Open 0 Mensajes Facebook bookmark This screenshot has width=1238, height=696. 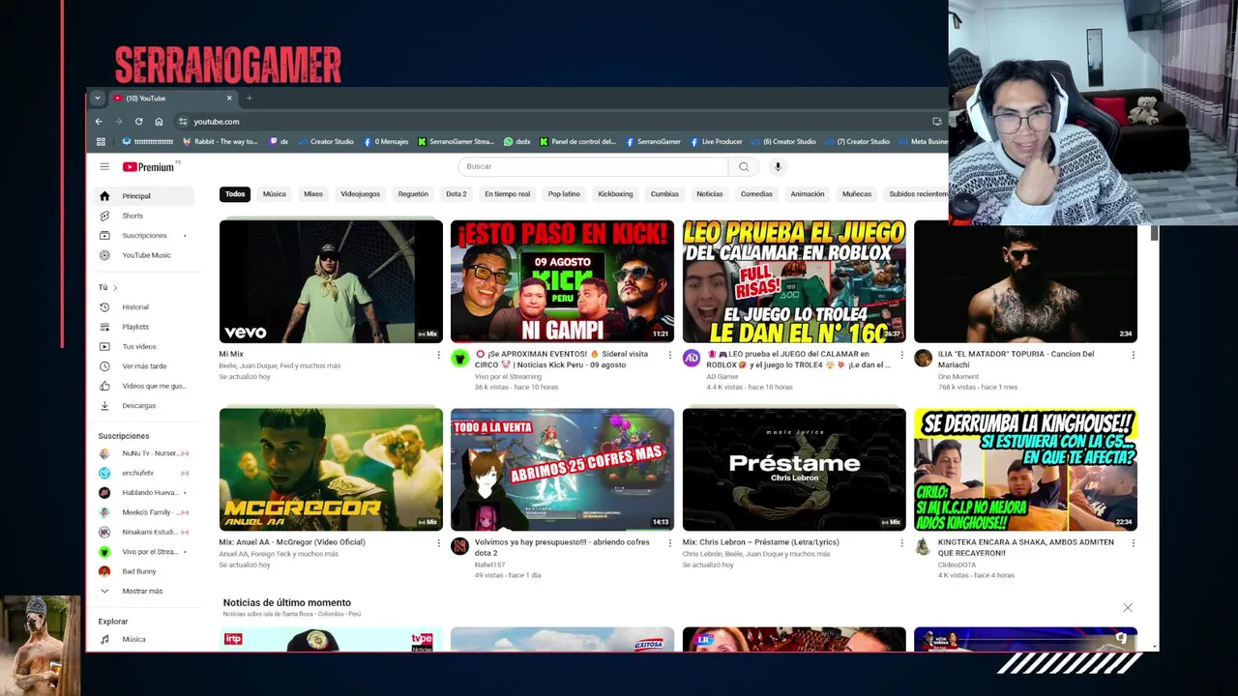pyautogui.click(x=386, y=142)
